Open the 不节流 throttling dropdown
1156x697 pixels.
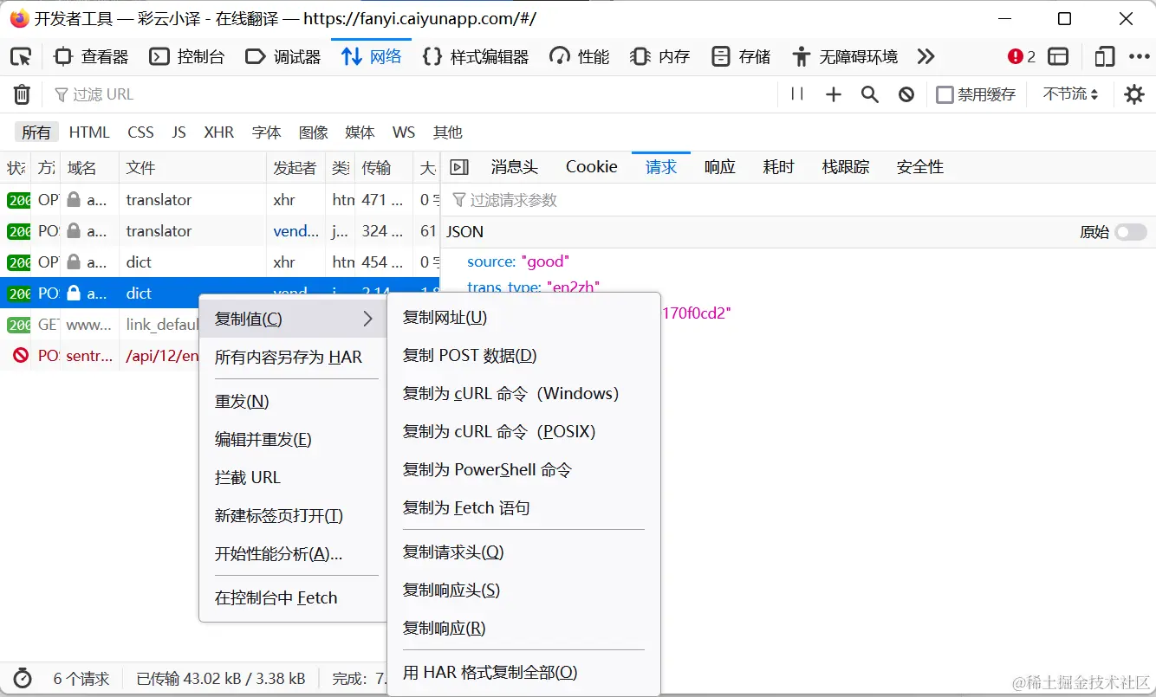click(1071, 94)
